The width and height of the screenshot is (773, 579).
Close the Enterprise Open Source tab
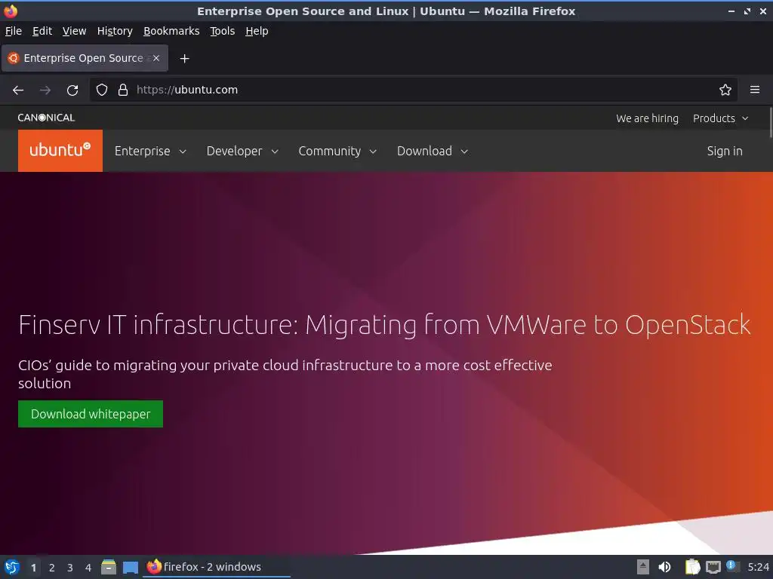(156, 58)
